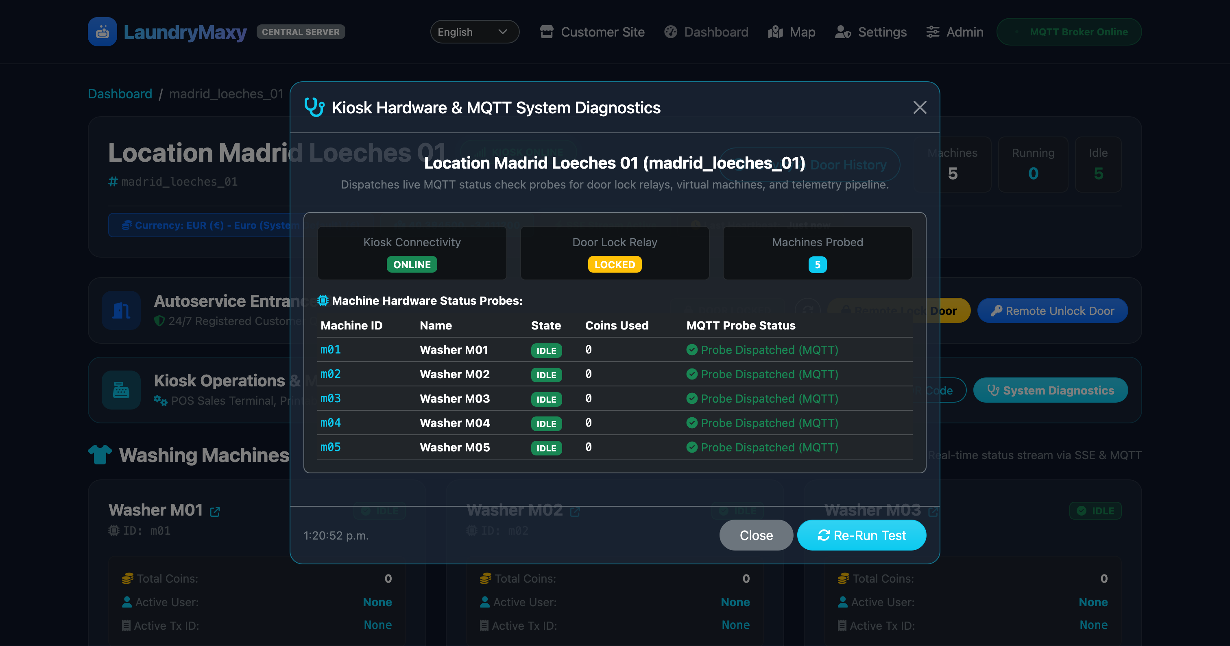1230x646 pixels.
Task: Go to Dashboard in the top navigation
Action: [x=706, y=32]
